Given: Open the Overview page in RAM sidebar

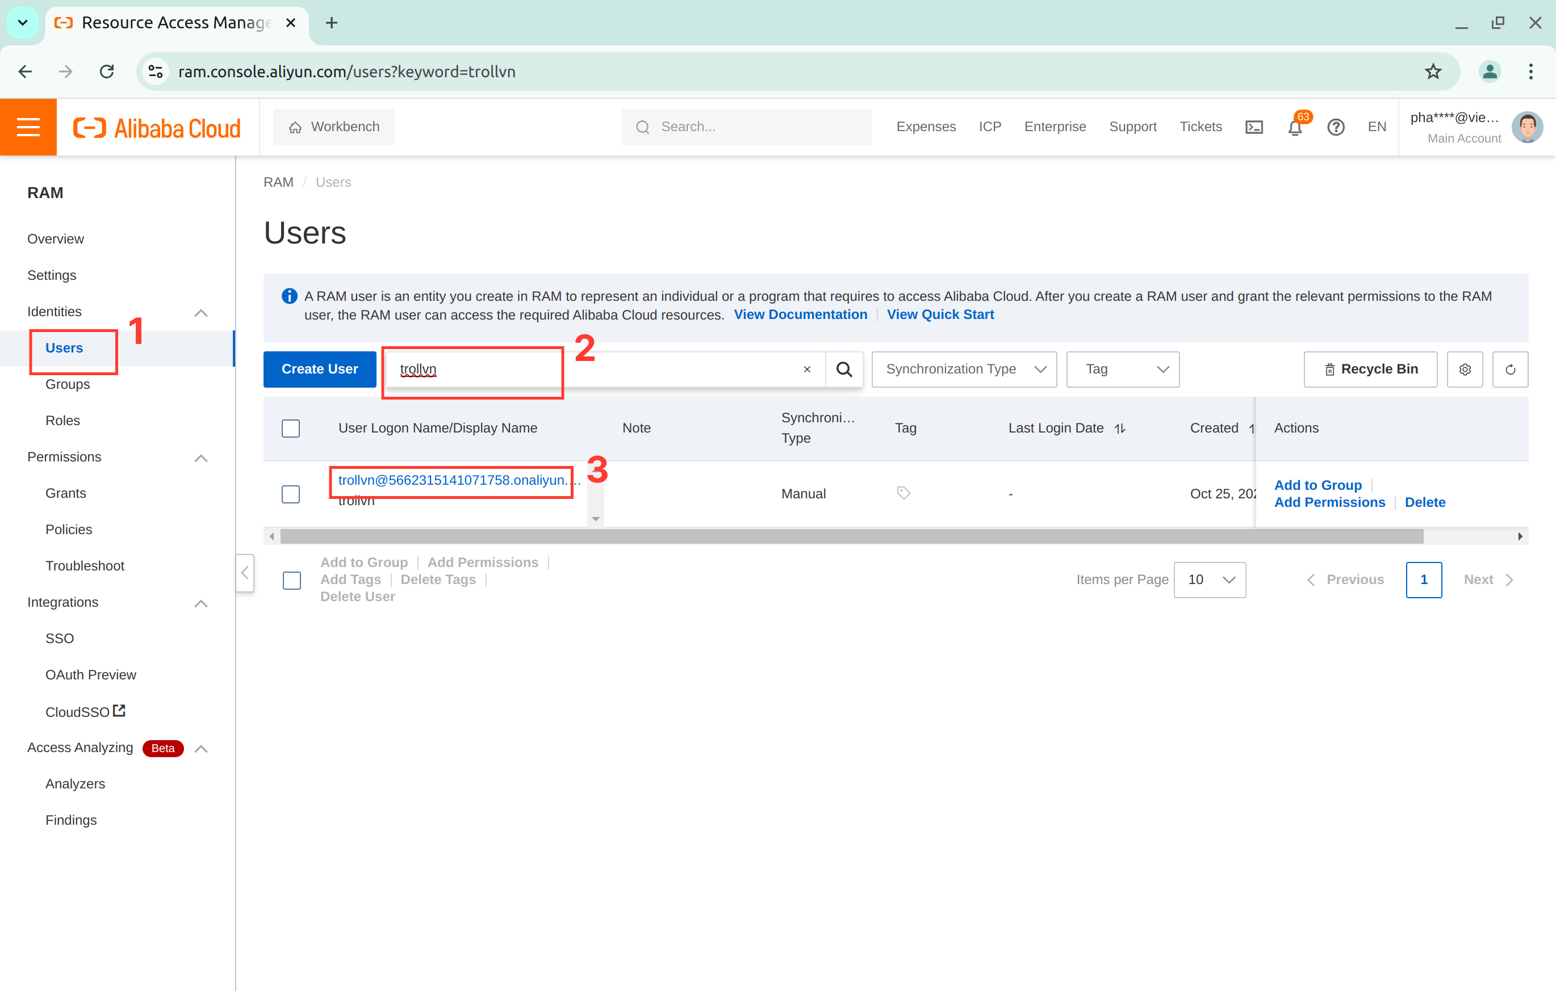Looking at the screenshot, I should 56,239.
